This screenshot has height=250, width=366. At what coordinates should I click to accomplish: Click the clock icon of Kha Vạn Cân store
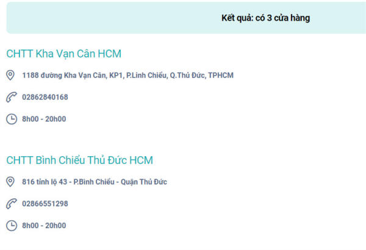(12, 119)
